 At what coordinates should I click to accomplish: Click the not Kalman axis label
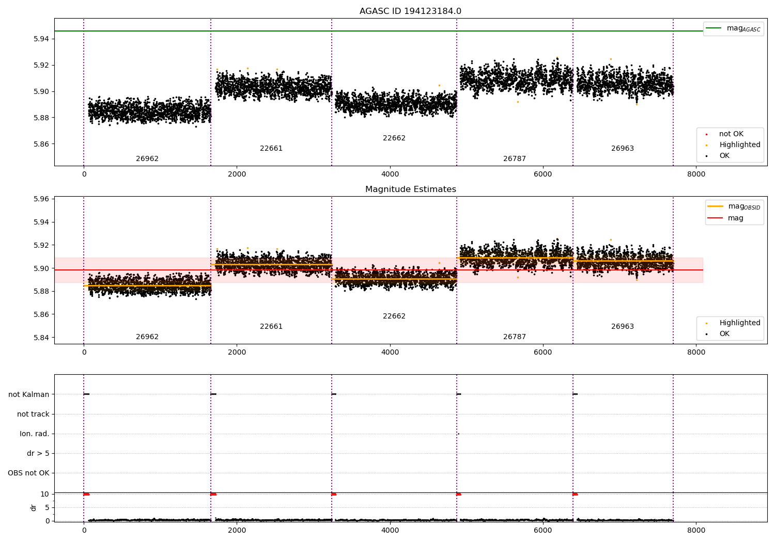(x=29, y=394)
